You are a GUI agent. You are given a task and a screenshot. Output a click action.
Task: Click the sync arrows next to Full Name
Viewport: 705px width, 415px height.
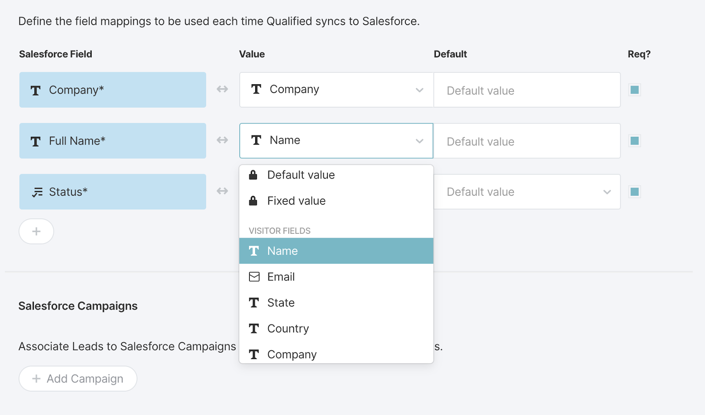[223, 140]
